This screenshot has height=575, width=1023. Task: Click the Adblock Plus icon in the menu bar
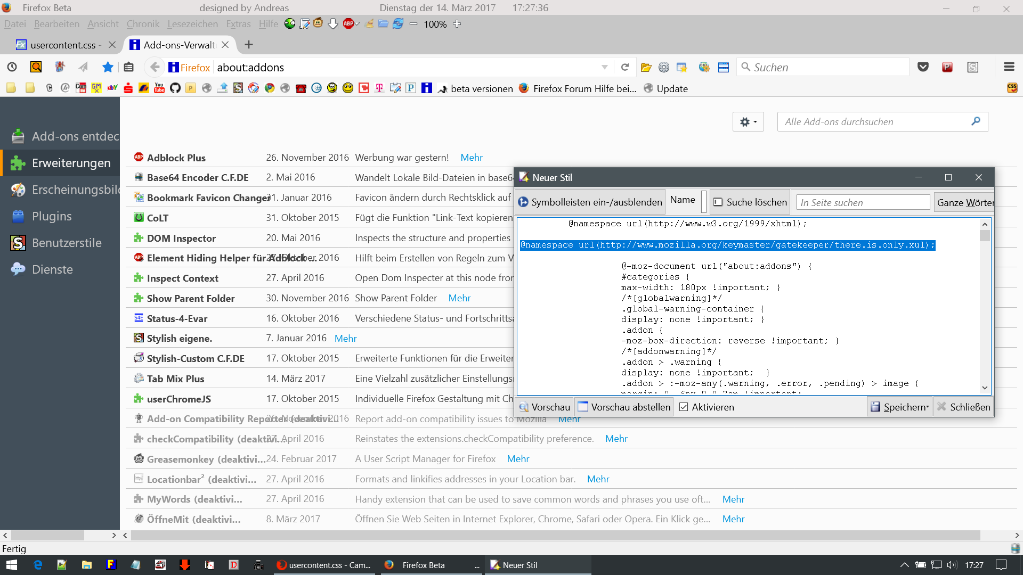[349, 24]
